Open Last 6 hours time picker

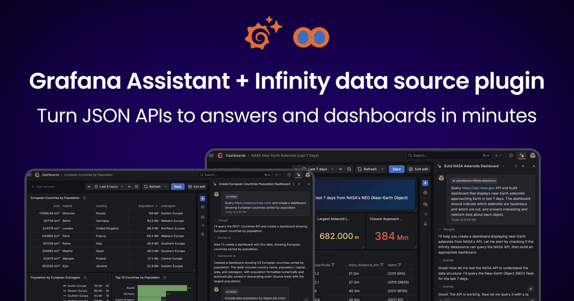coord(109,187)
